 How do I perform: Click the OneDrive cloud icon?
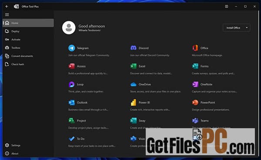point(134,85)
